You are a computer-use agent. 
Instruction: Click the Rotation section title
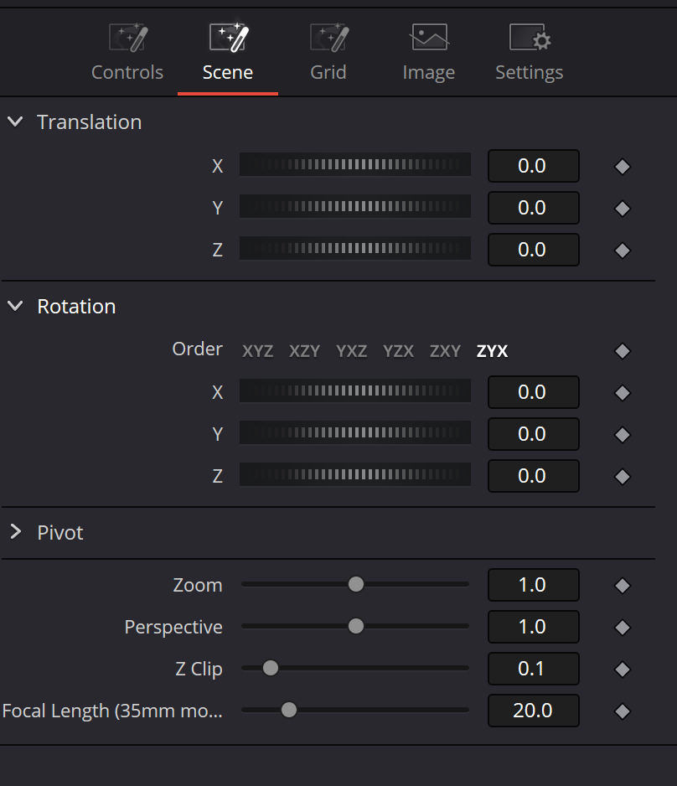[x=76, y=307]
